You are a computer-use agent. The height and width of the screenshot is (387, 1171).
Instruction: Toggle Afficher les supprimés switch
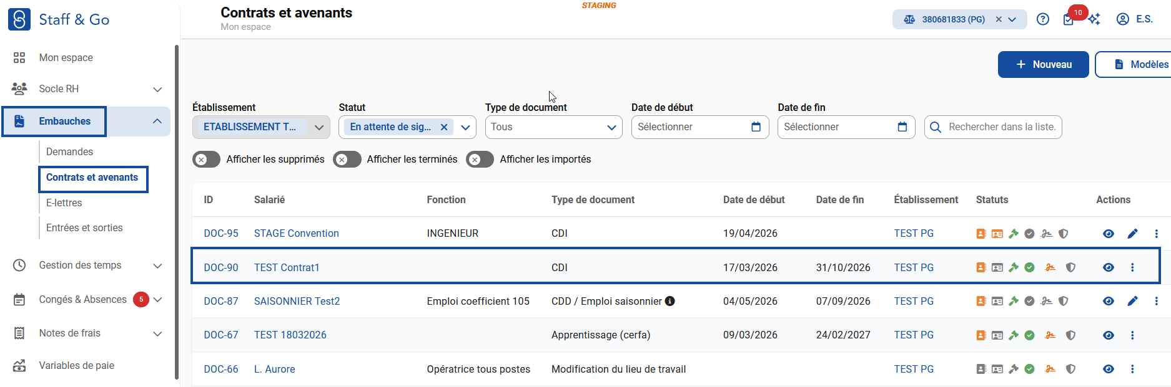point(206,160)
